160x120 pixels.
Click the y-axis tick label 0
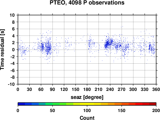(13, 50)
